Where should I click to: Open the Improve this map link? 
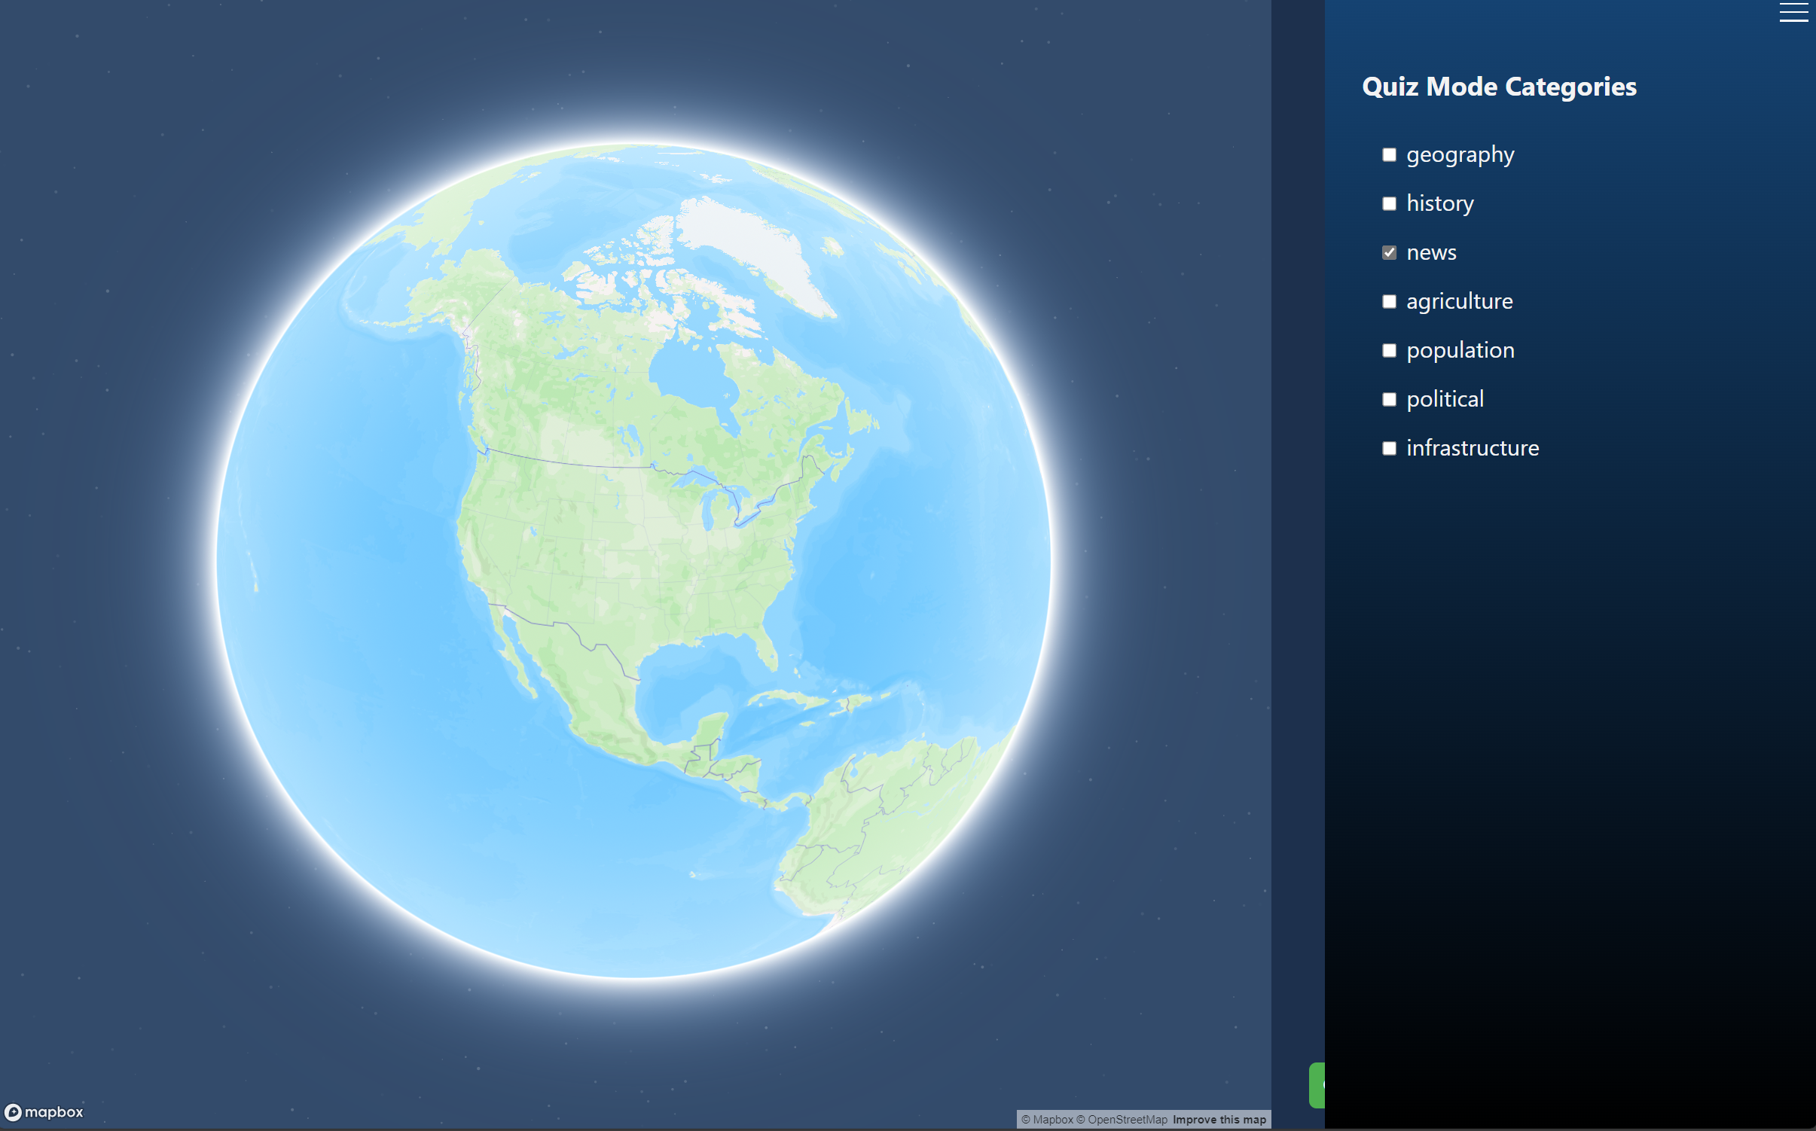(x=1219, y=1120)
